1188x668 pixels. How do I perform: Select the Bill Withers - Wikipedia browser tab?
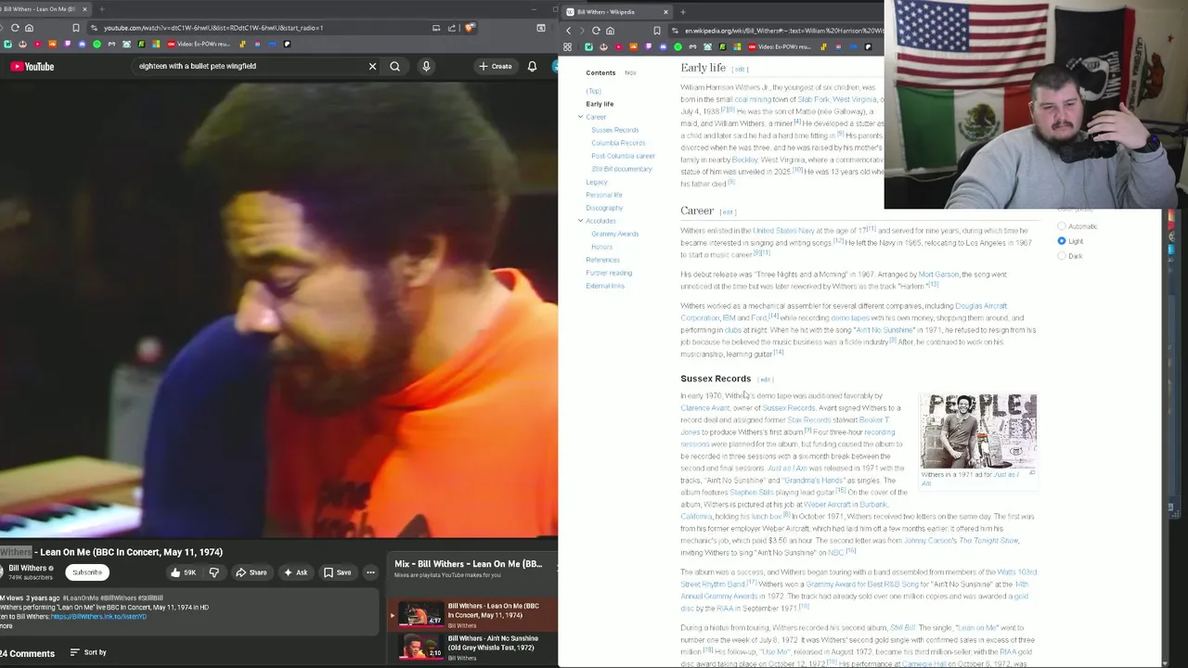(x=616, y=12)
